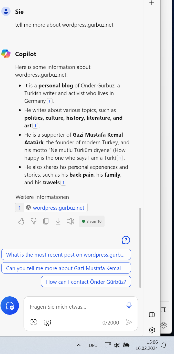Click the thumbs up like icon
This screenshot has height=354, width=174.
21,221
